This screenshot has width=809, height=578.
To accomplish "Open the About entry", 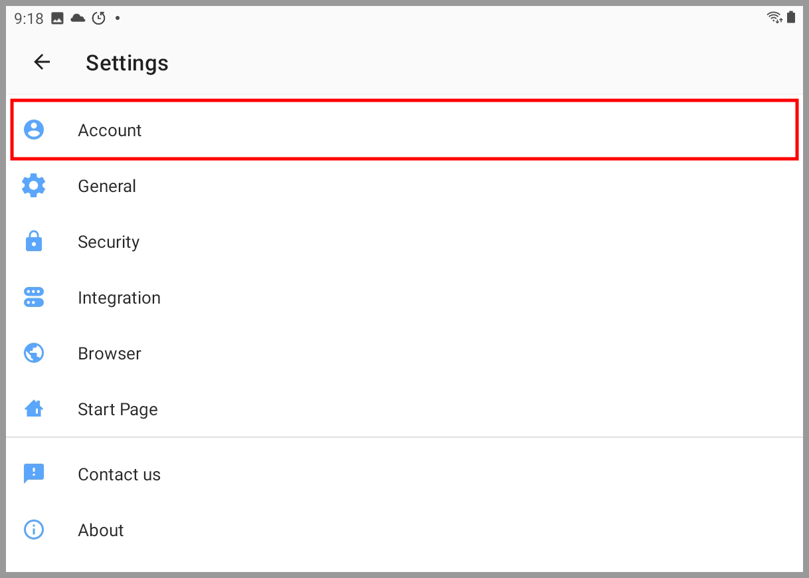I will coord(404,530).
